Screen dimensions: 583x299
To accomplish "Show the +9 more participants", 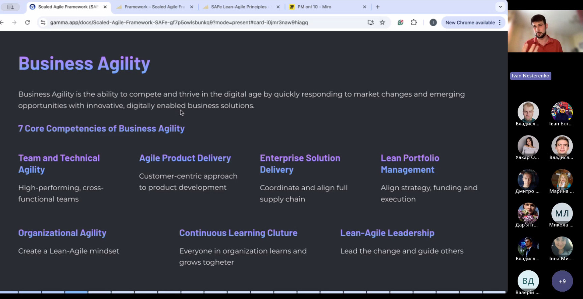I will tap(562, 281).
